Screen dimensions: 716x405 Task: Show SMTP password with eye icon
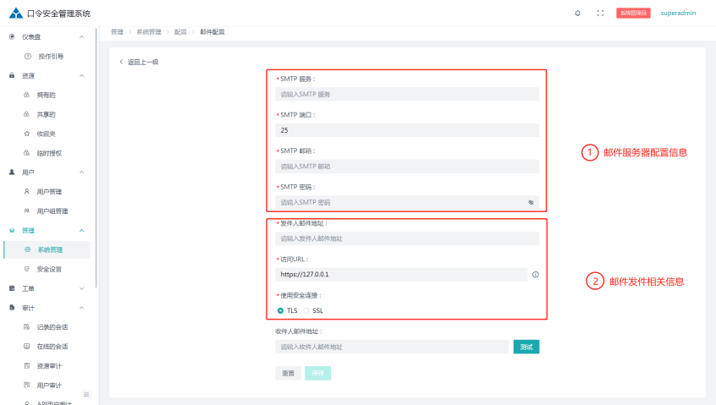[x=531, y=203]
